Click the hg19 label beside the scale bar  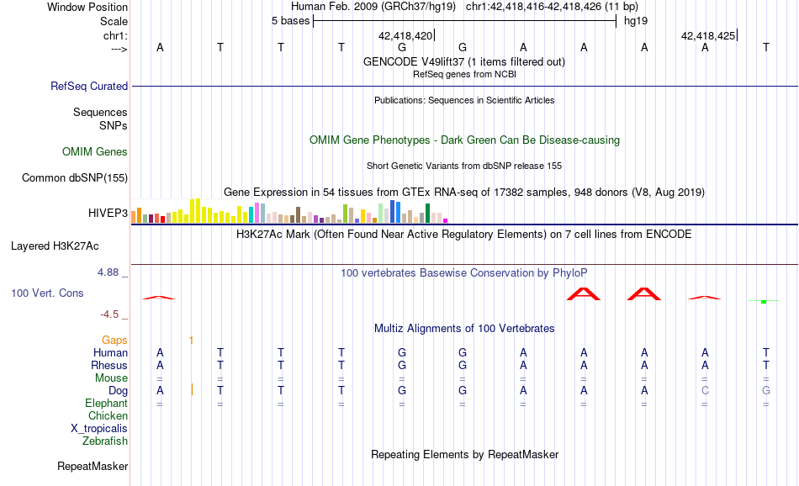point(636,21)
